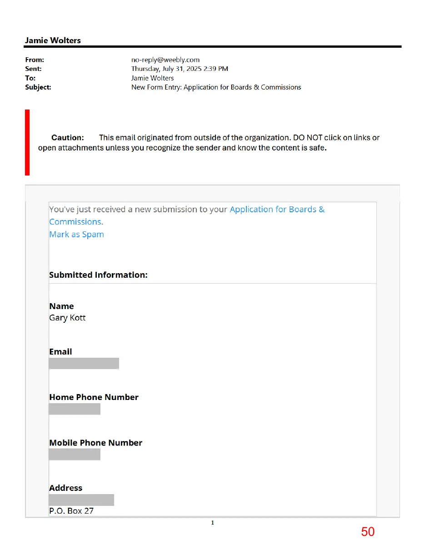
Task: Open the blue Application for Boards & Commissions link
Action: click(x=277, y=210)
